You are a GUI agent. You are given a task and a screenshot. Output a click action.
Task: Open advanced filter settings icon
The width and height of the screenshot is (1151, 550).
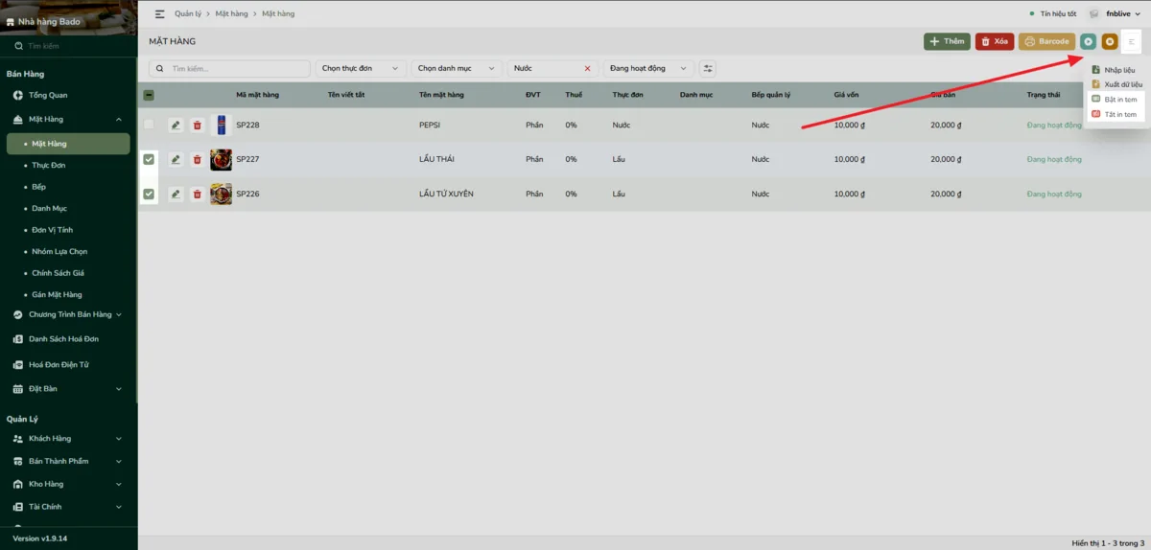pyautogui.click(x=708, y=68)
